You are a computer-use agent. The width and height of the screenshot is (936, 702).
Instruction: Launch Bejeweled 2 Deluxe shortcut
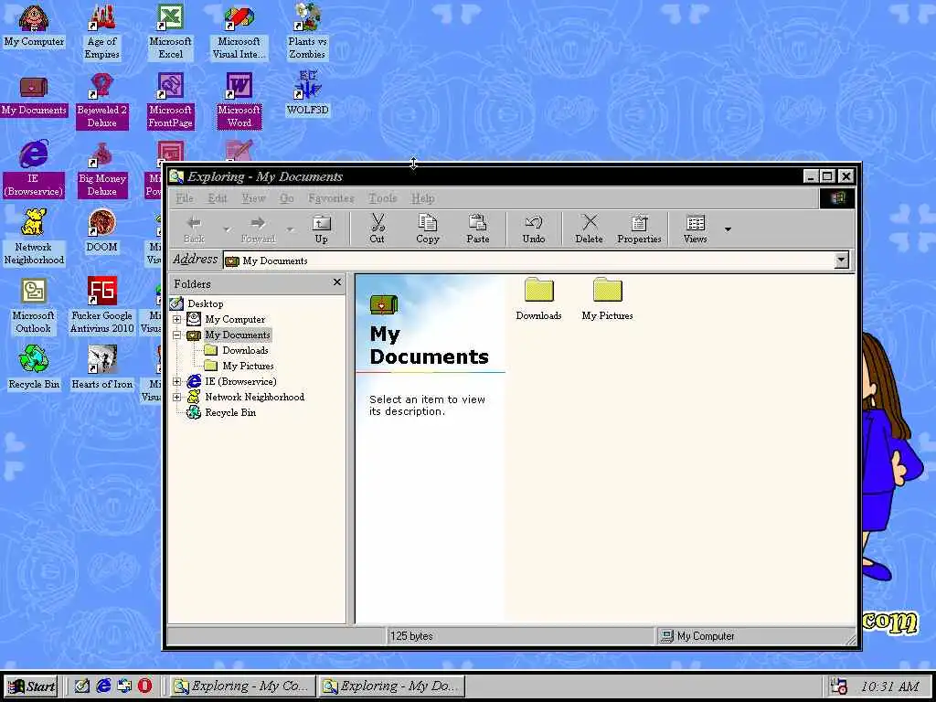click(x=102, y=101)
